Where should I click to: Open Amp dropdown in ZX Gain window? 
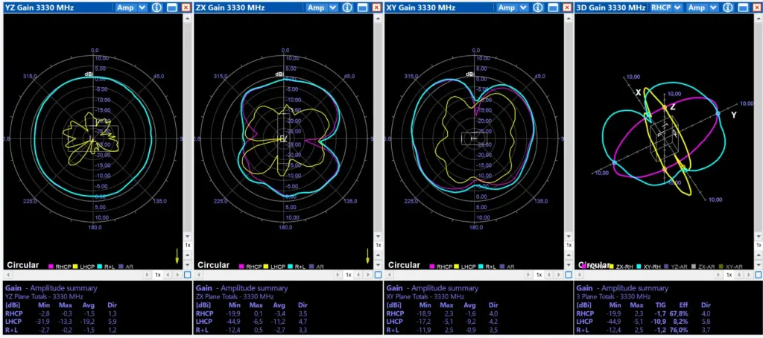[x=322, y=7]
